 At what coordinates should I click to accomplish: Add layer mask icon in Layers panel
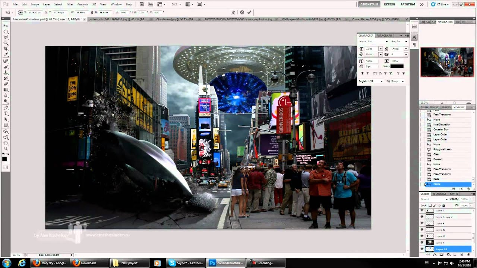tap(441, 255)
